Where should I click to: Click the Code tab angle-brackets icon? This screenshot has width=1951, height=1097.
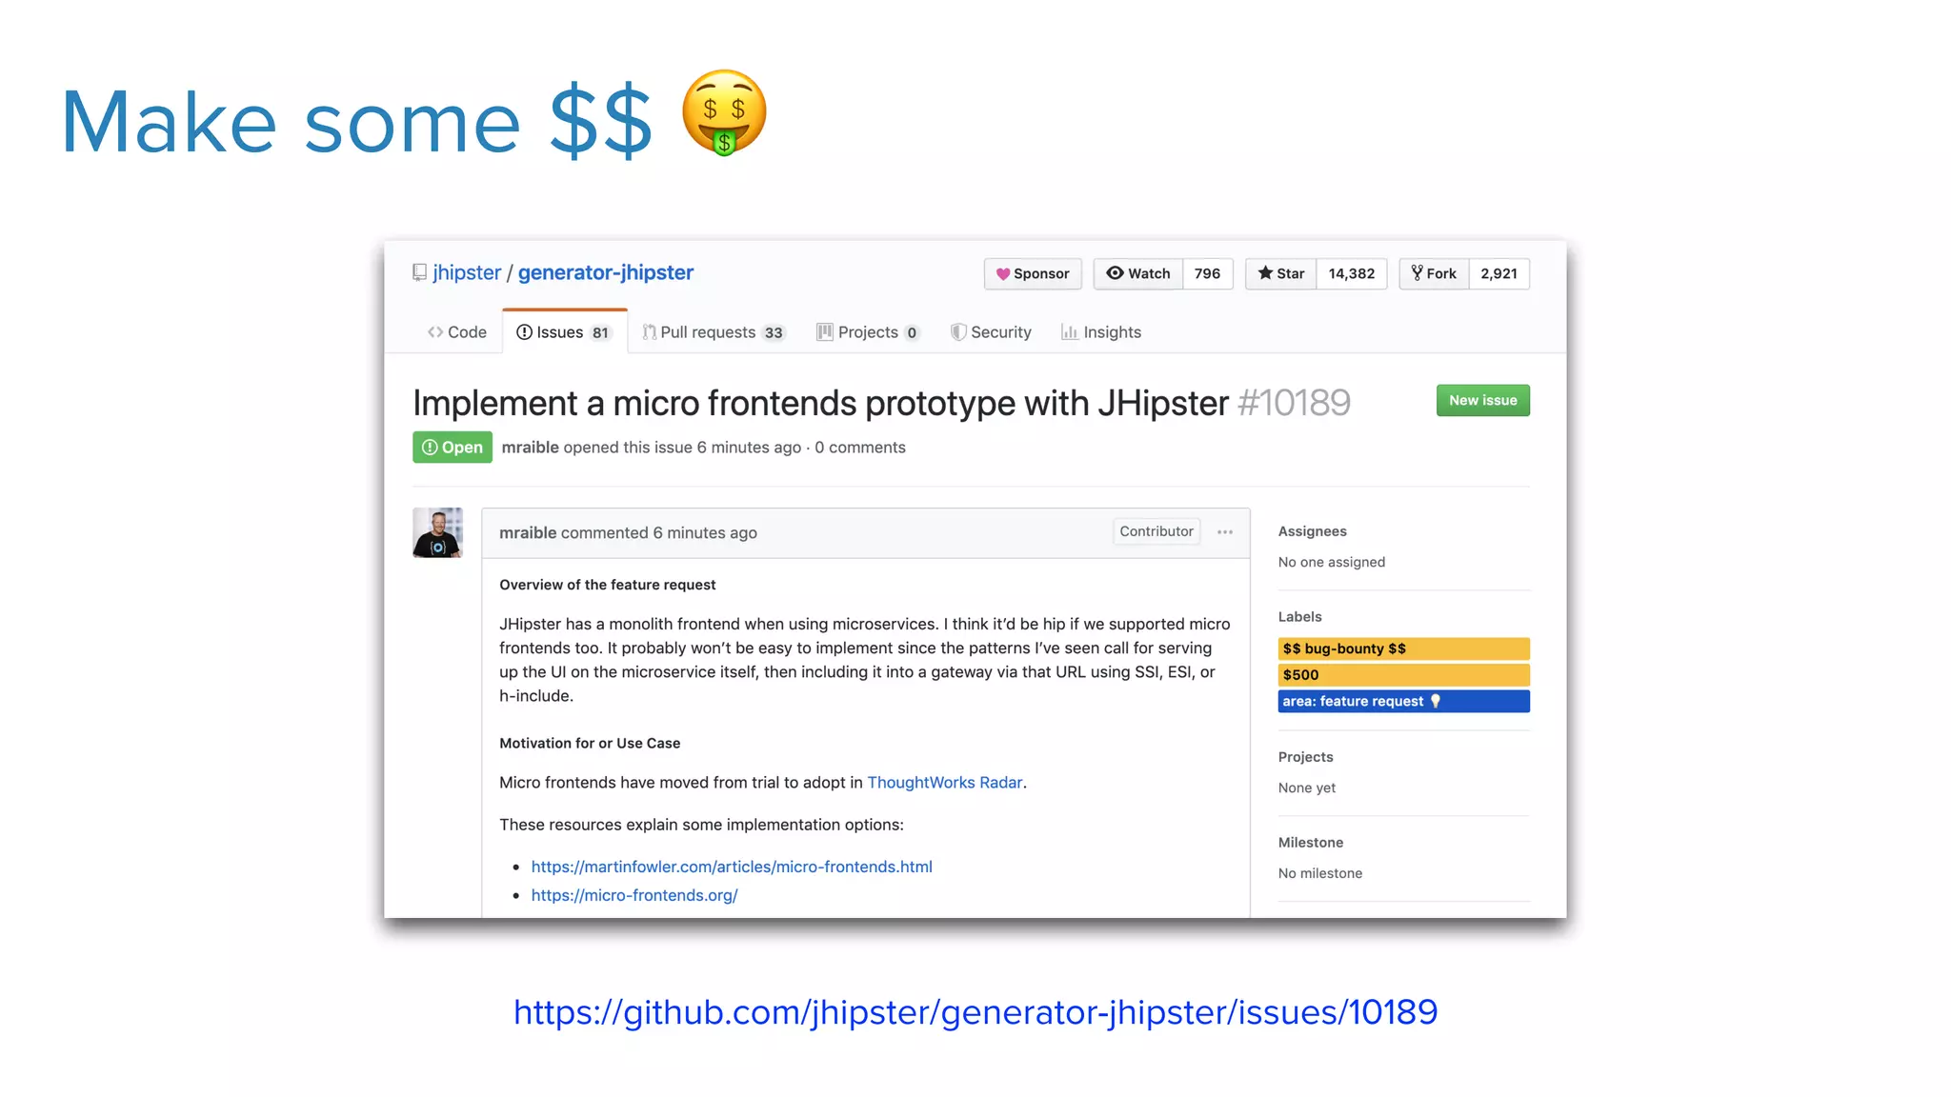pos(435,332)
